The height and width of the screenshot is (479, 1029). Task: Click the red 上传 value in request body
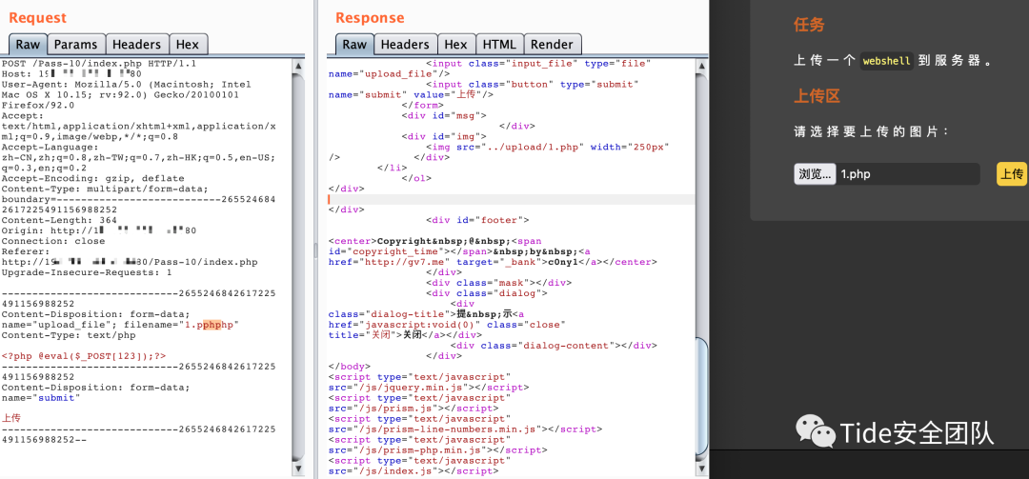(10, 418)
